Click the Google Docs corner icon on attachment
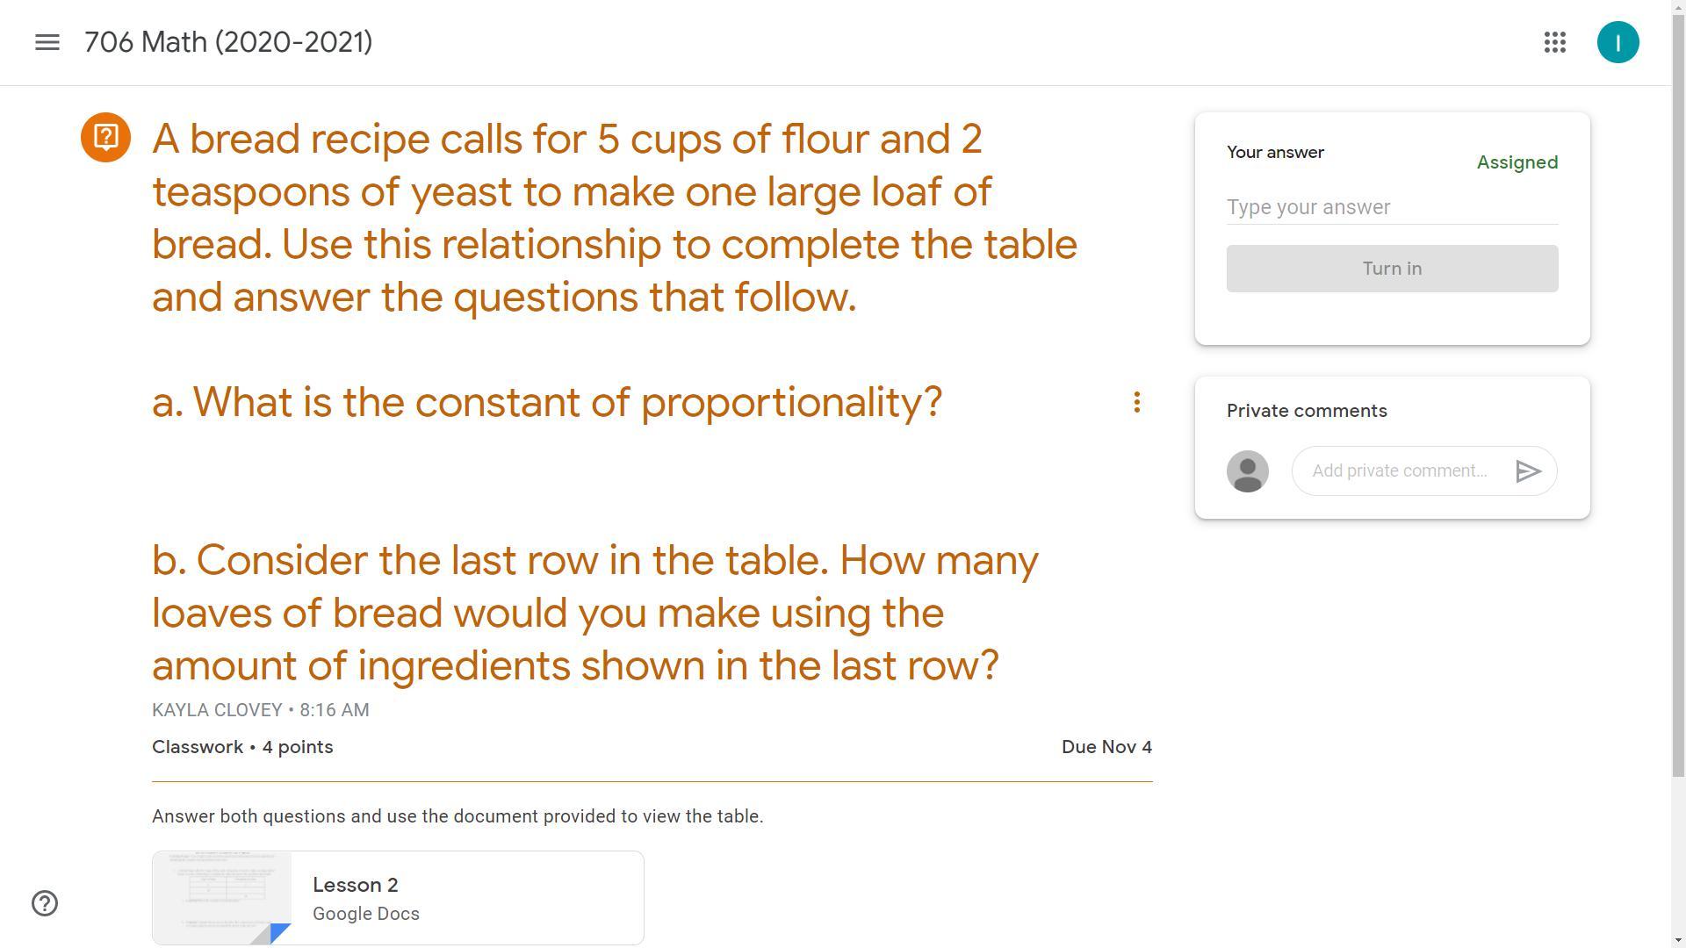The image size is (1686, 948). tap(277, 932)
